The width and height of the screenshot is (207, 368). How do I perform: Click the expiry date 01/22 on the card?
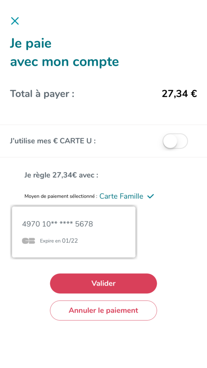[70, 241]
